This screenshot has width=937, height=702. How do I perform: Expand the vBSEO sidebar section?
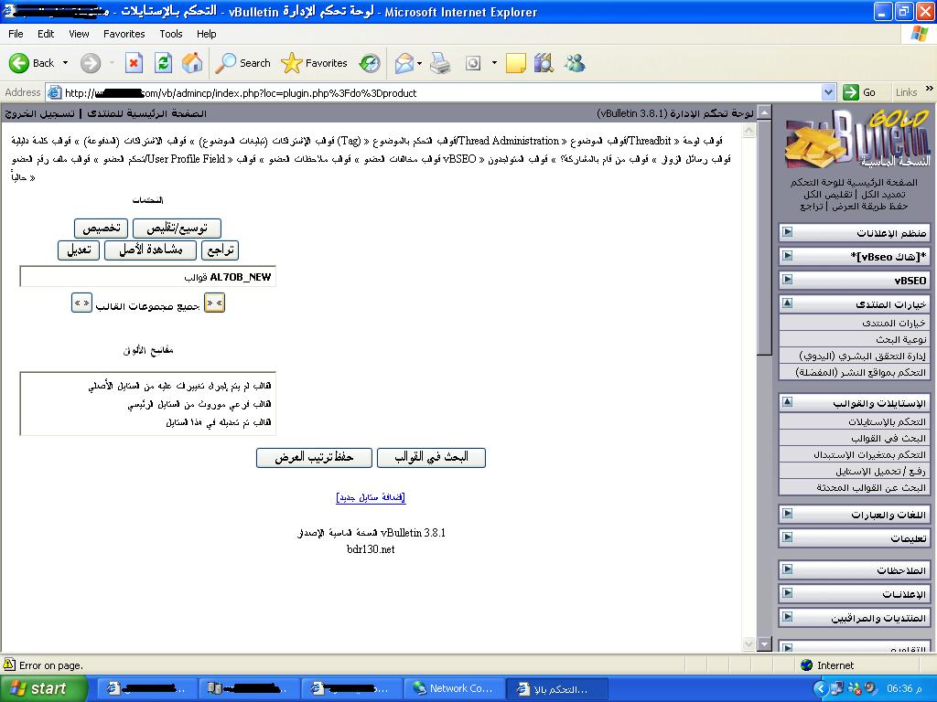coord(787,280)
